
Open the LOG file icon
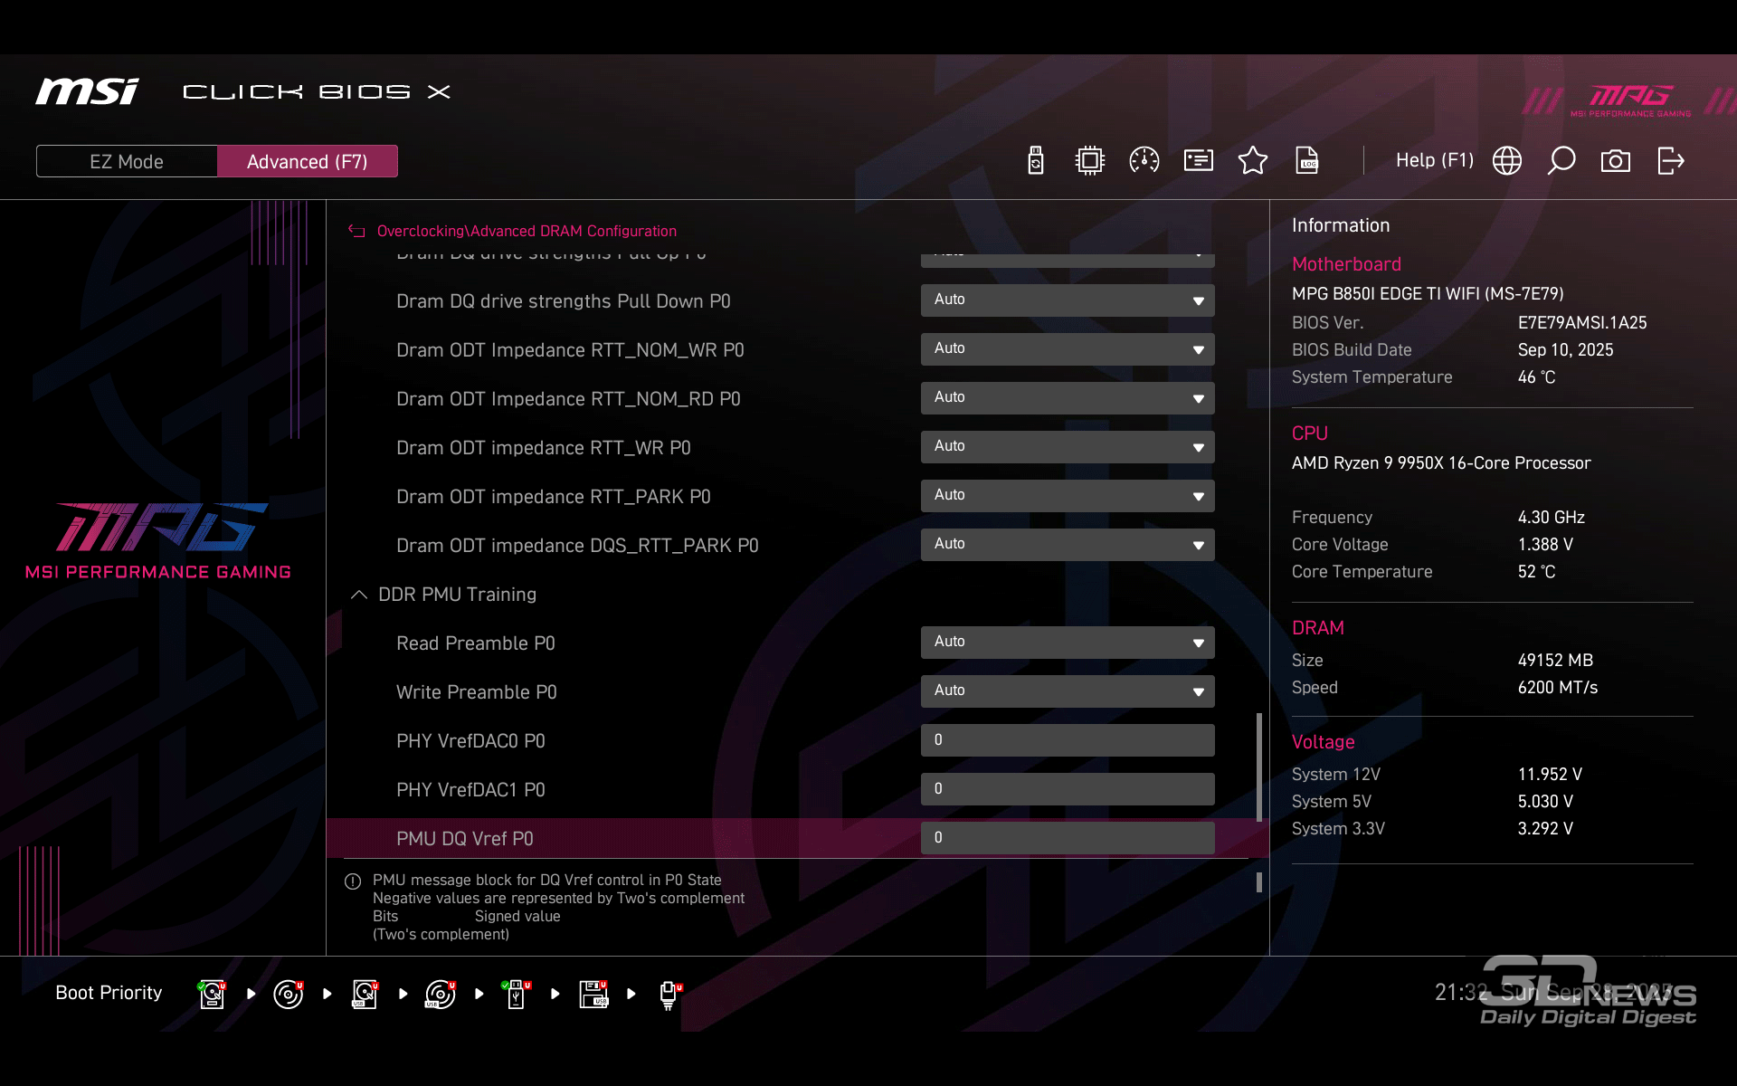[x=1307, y=161]
